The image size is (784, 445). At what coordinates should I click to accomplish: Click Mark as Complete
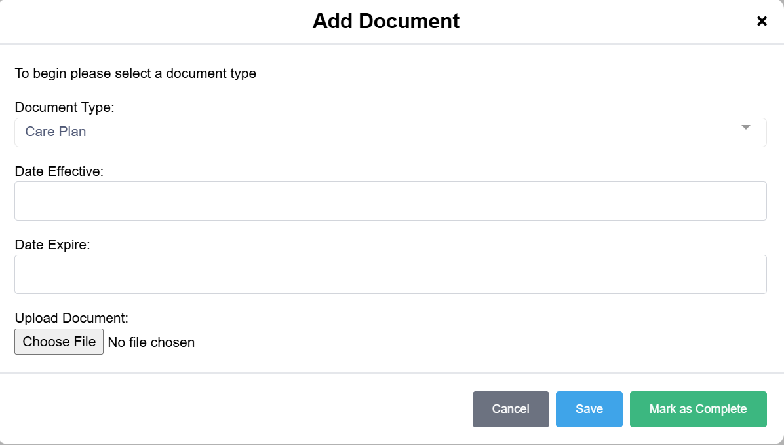(698, 409)
